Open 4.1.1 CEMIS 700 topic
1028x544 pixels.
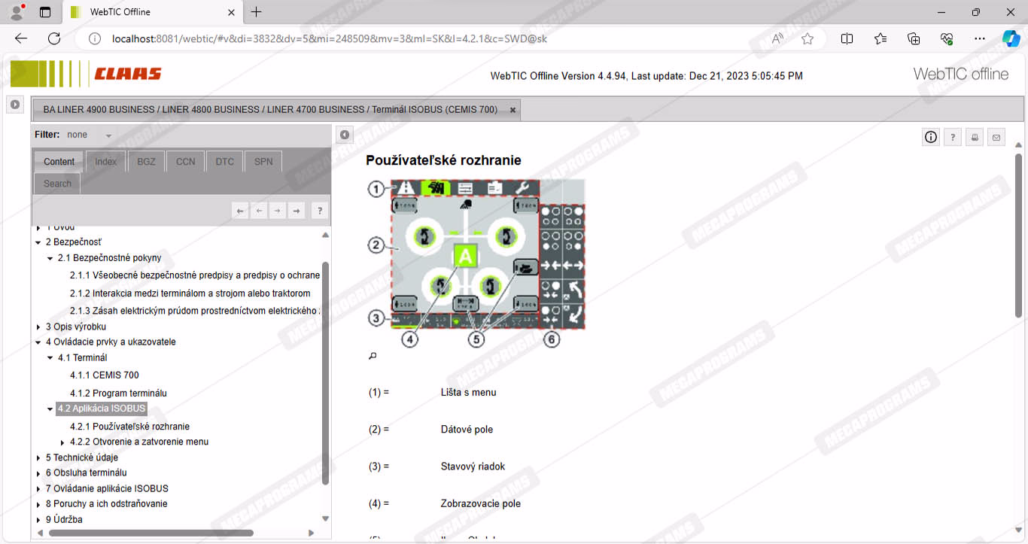point(105,375)
